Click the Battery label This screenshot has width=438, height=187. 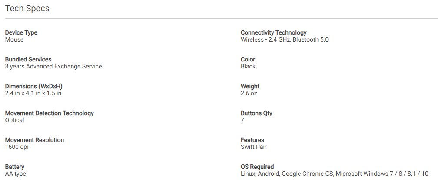(x=15, y=167)
